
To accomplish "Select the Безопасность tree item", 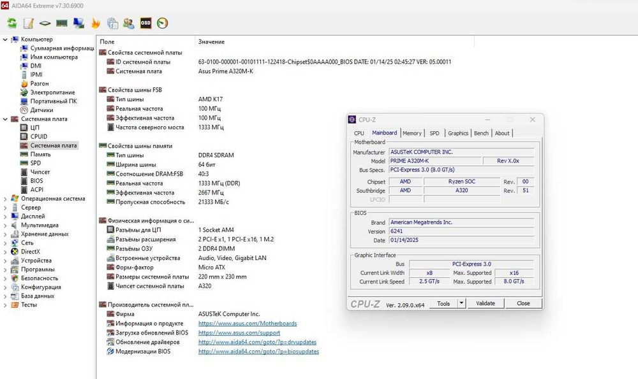I will click(x=40, y=278).
